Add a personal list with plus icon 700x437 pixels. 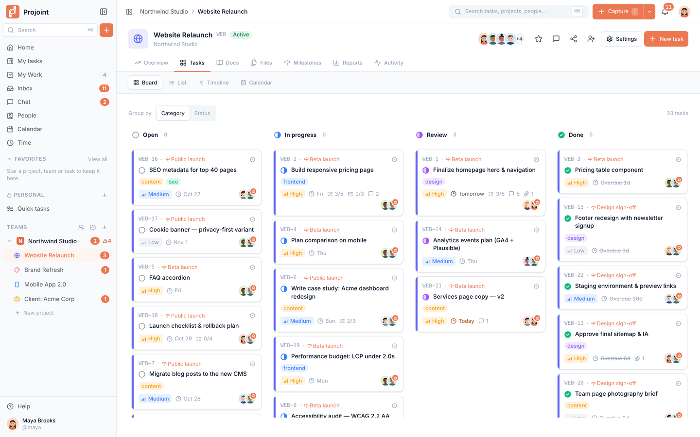coord(105,195)
